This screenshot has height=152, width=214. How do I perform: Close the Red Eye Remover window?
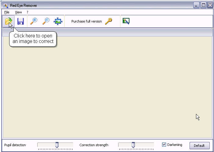[210, 5]
